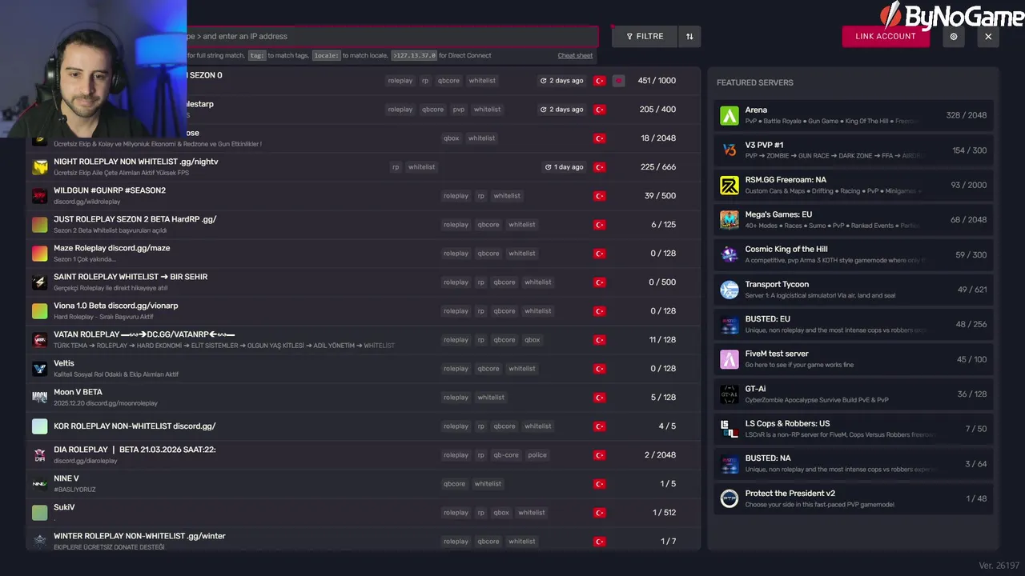Click discord.gg/wildroleplay subtitle text
The image size is (1025, 576).
point(87,202)
